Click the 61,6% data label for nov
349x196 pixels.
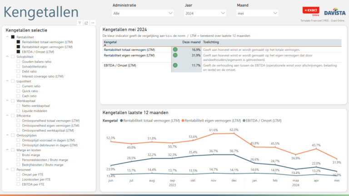pyautogui.click(x=214, y=130)
